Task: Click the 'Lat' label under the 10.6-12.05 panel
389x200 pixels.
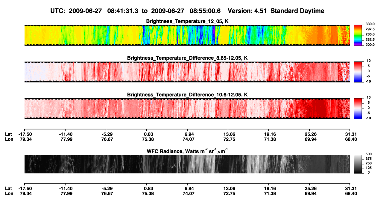Action: (8, 134)
